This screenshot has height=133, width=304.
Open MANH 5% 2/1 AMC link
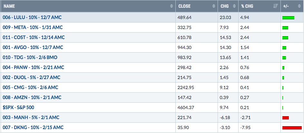point(31,118)
